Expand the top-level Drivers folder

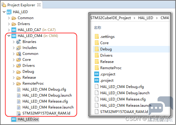(x=9, y=24)
